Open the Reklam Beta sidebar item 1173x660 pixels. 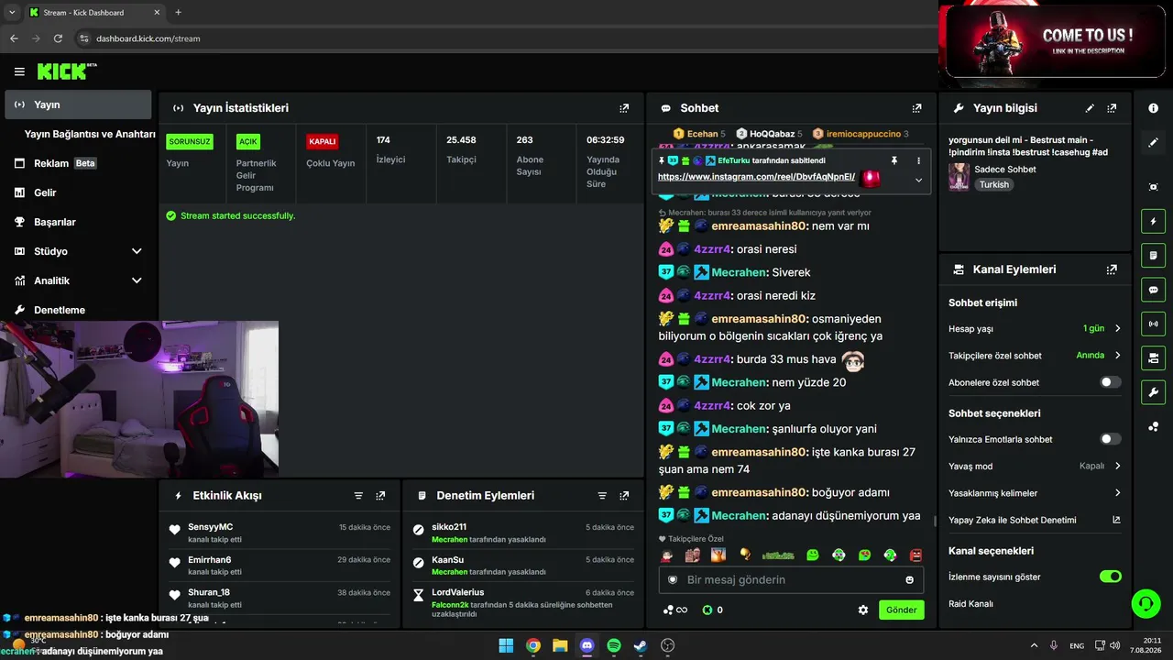point(78,163)
